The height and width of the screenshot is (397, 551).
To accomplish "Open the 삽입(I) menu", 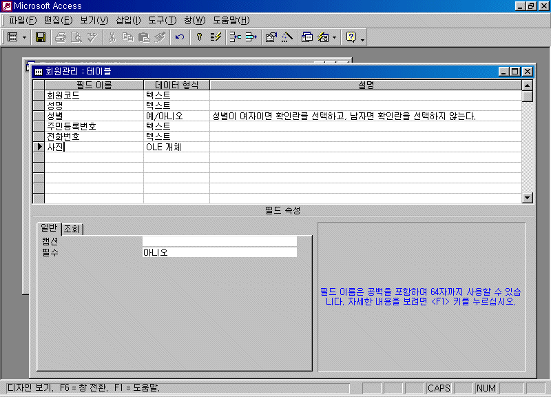I will coord(128,21).
